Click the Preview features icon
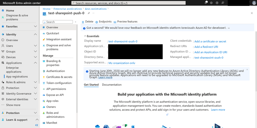This screenshot has height=128, width=257. [115, 22]
